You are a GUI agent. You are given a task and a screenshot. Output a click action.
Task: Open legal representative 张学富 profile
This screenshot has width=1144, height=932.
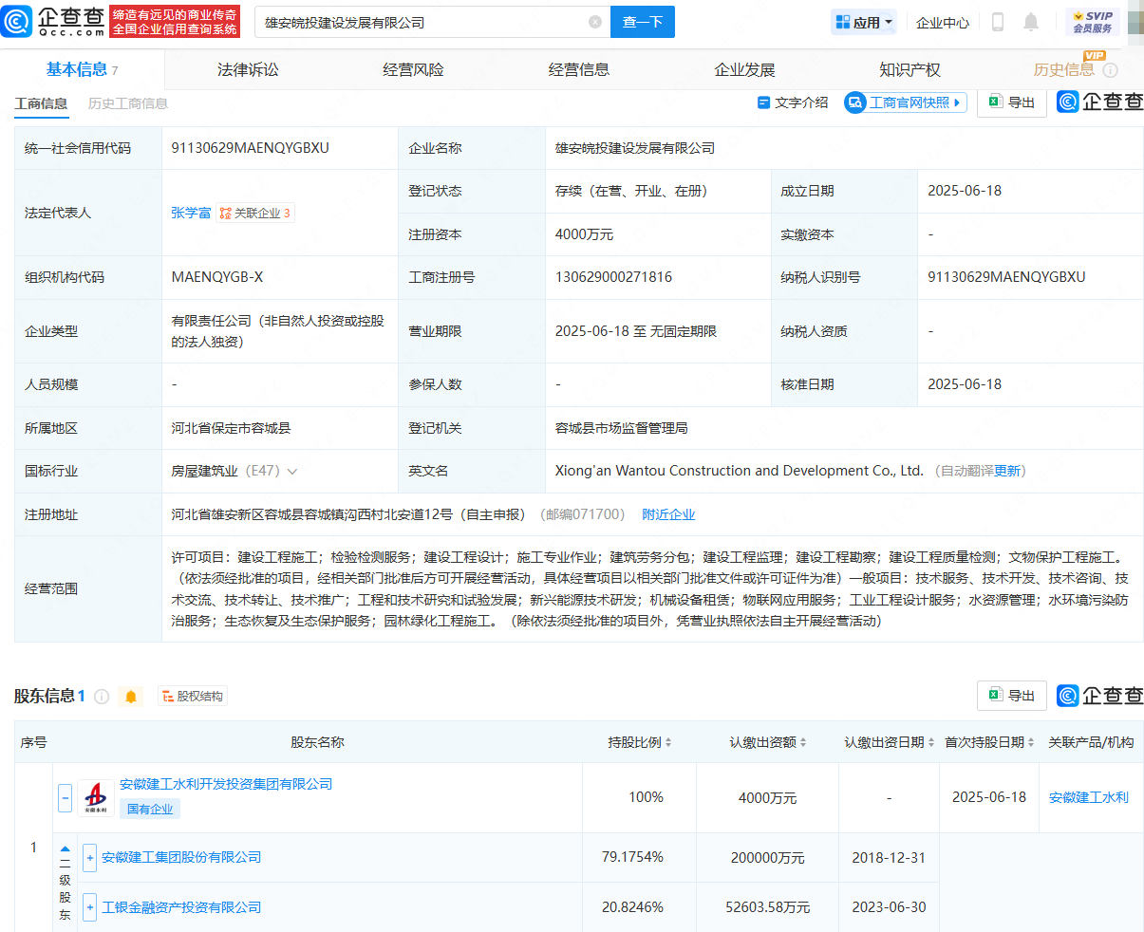coord(191,214)
